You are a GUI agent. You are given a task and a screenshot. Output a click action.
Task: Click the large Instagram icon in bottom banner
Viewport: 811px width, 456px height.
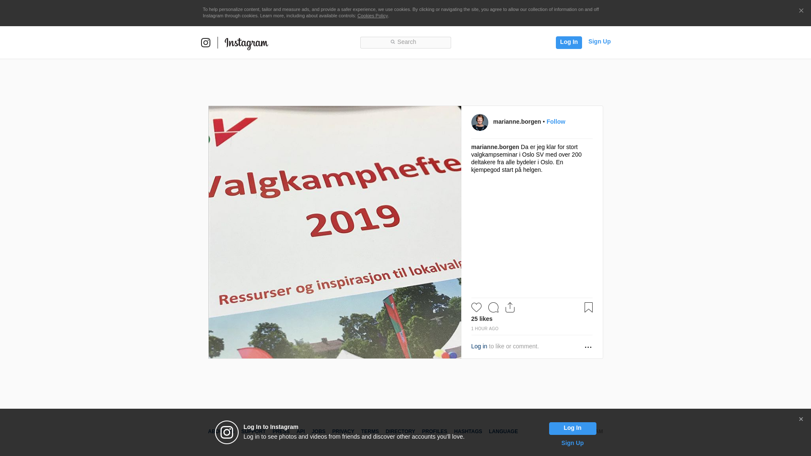click(x=227, y=432)
